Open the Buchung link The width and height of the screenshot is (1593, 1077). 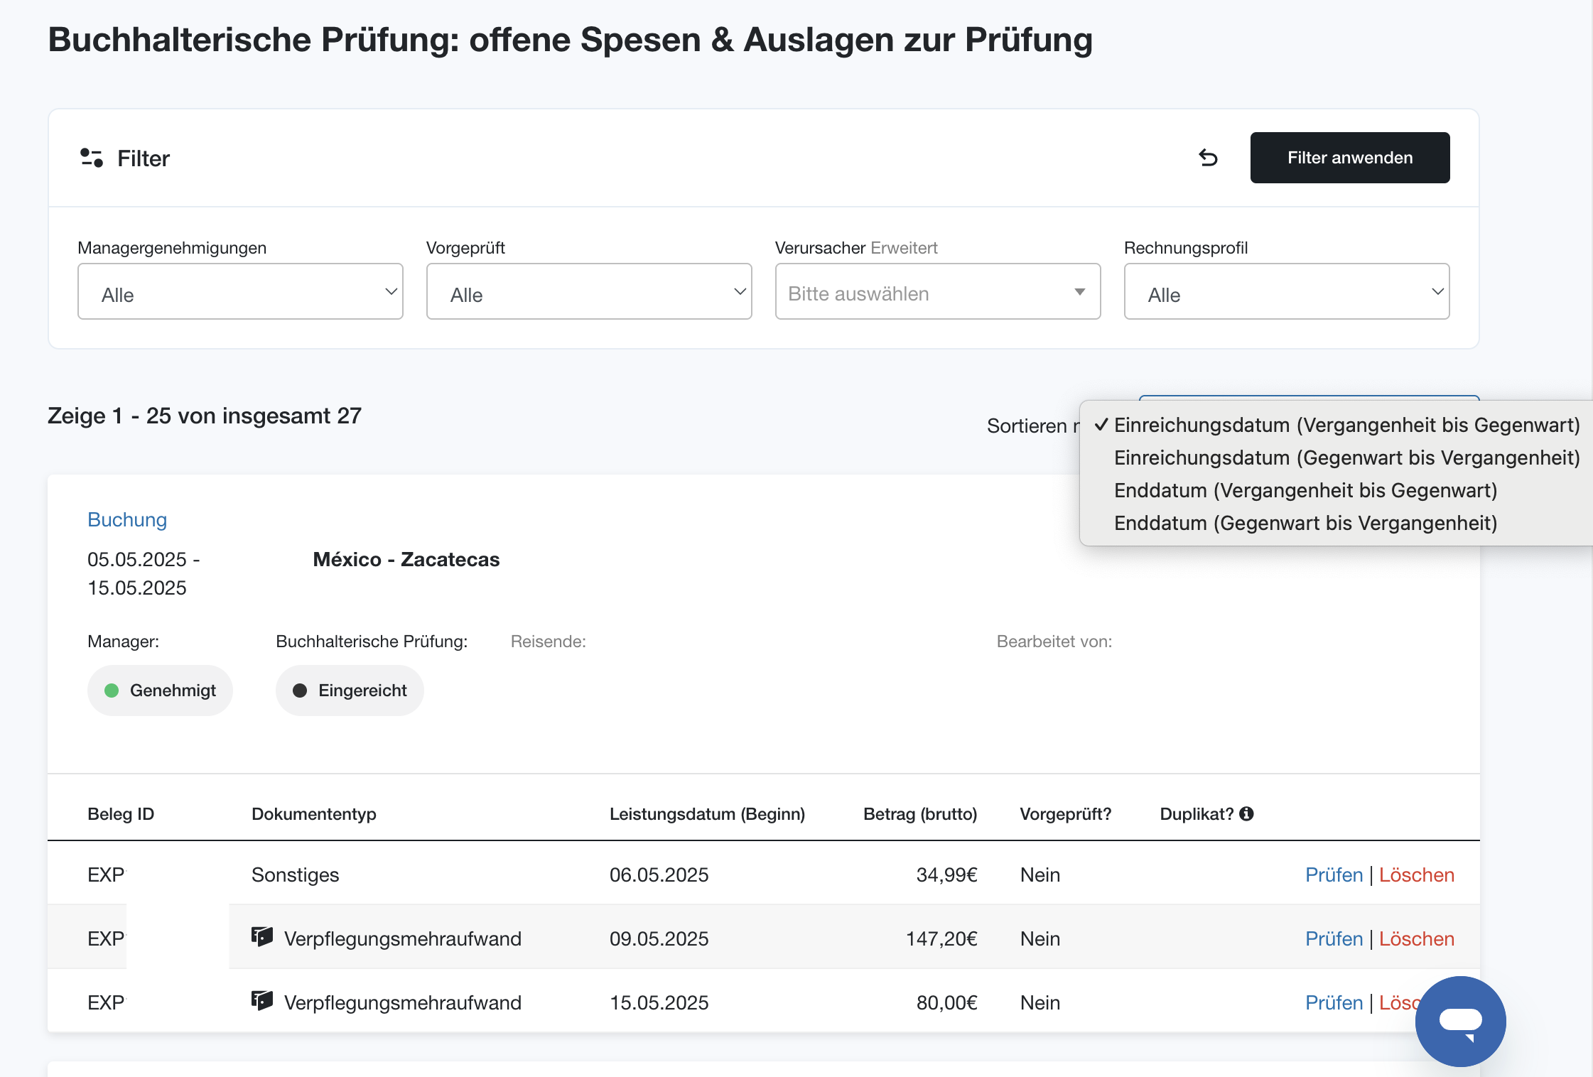click(x=127, y=519)
